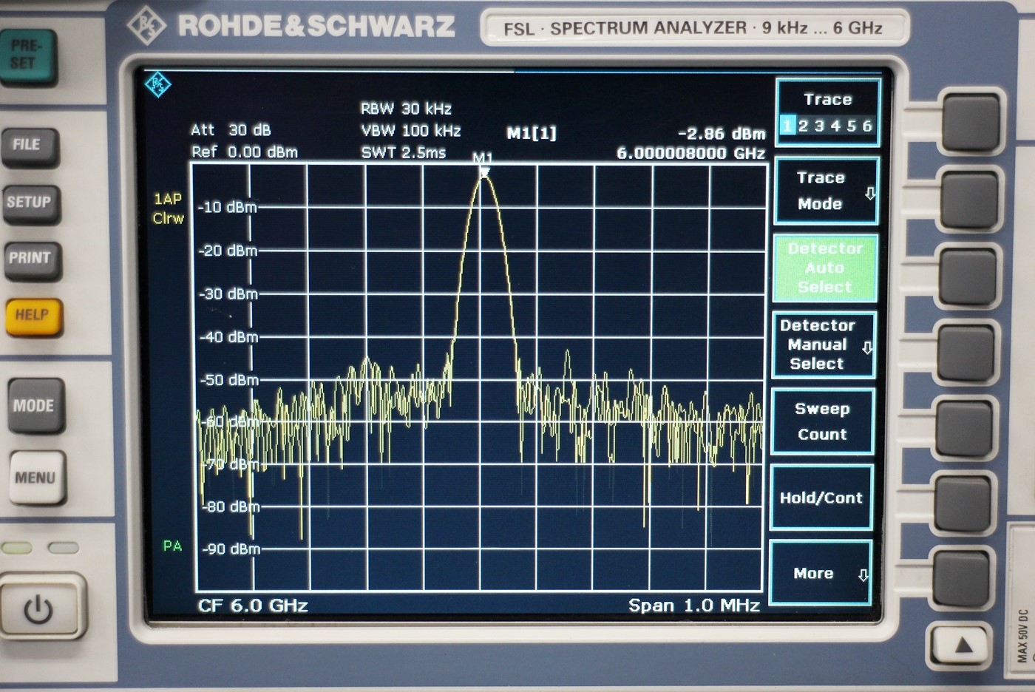This screenshot has width=1035, height=692.
Task: Push the PRINT hardware key
Action: pyautogui.click(x=31, y=259)
